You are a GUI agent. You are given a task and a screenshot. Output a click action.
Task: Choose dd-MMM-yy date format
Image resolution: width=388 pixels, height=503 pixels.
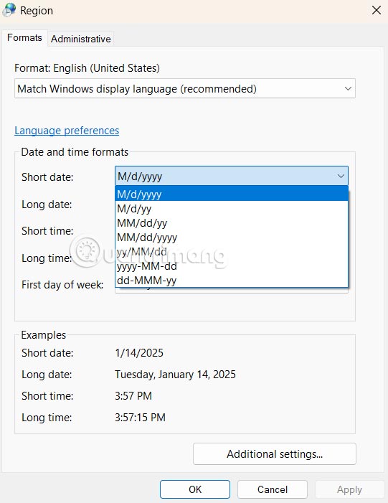231,280
